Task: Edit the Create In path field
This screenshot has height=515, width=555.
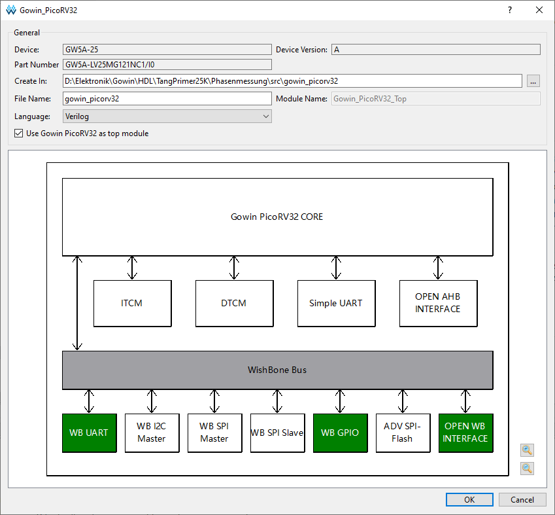Action: 292,80
